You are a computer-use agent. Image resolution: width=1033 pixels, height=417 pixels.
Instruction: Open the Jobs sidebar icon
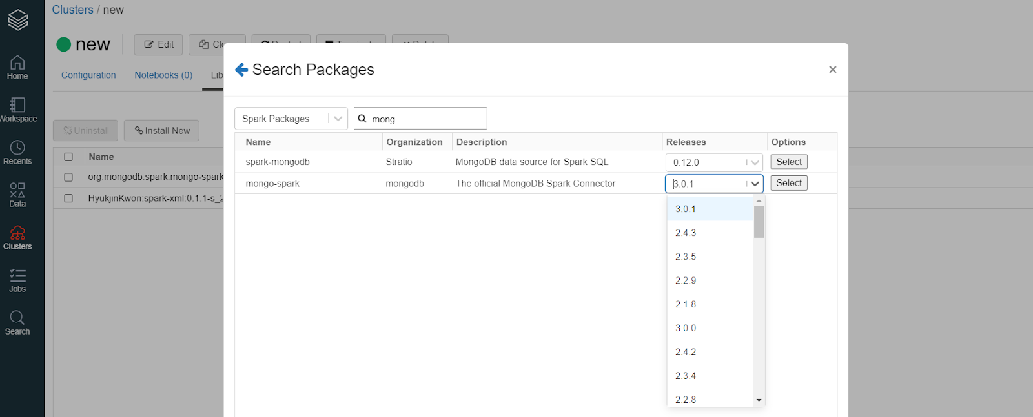17,280
